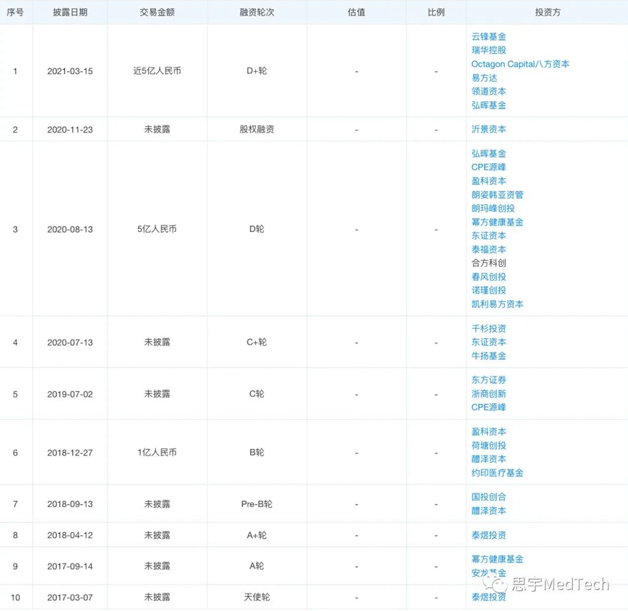Open 弘晖基金 link in D+轮 row

(x=488, y=105)
